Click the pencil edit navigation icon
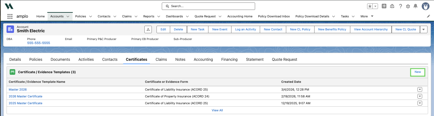The width and height of the screenshot is (434, 116). [x=428, y=16]
